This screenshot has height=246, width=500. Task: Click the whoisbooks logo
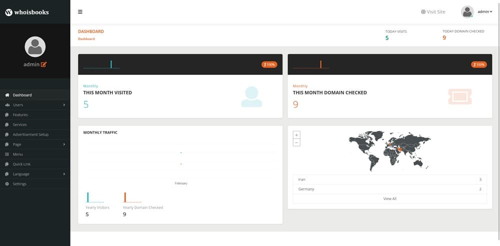click(x=27, y=12)
